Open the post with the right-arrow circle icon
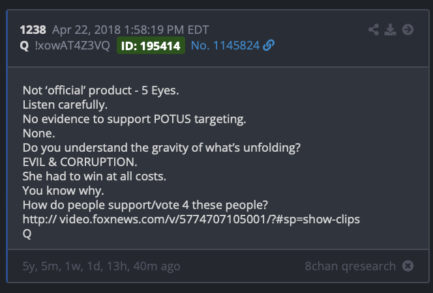This screenshot has height=293, width=433. (408, 29)
